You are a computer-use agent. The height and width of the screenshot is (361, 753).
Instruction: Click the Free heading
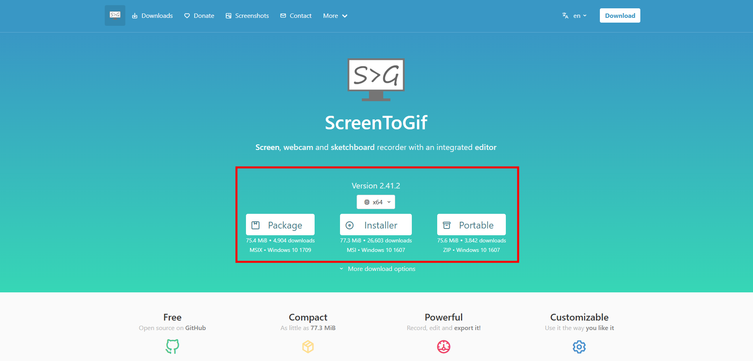pyautogui.click(x=172, y=317)
